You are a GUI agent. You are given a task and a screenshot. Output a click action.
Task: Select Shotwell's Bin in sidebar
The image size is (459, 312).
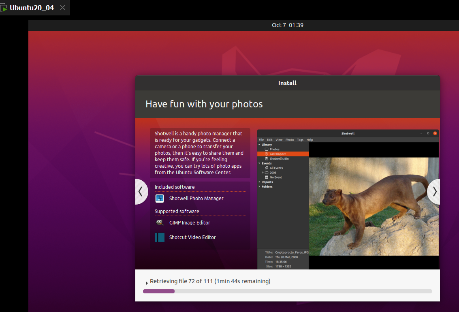click(x=279, y=159)
